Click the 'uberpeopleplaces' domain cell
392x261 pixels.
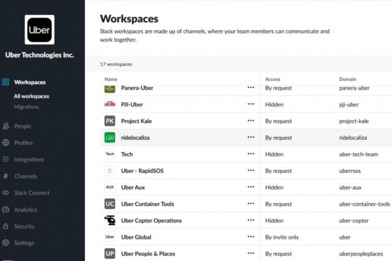361,254
